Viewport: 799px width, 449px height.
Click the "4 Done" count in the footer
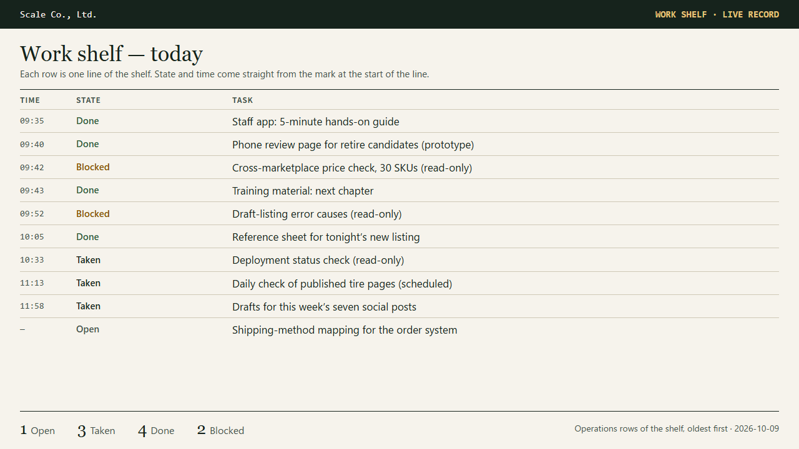click(156, 430)
